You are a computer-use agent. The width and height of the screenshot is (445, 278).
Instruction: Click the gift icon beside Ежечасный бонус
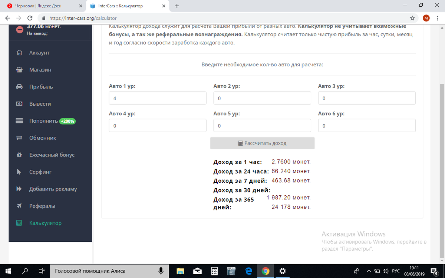[x=19, y=155]
